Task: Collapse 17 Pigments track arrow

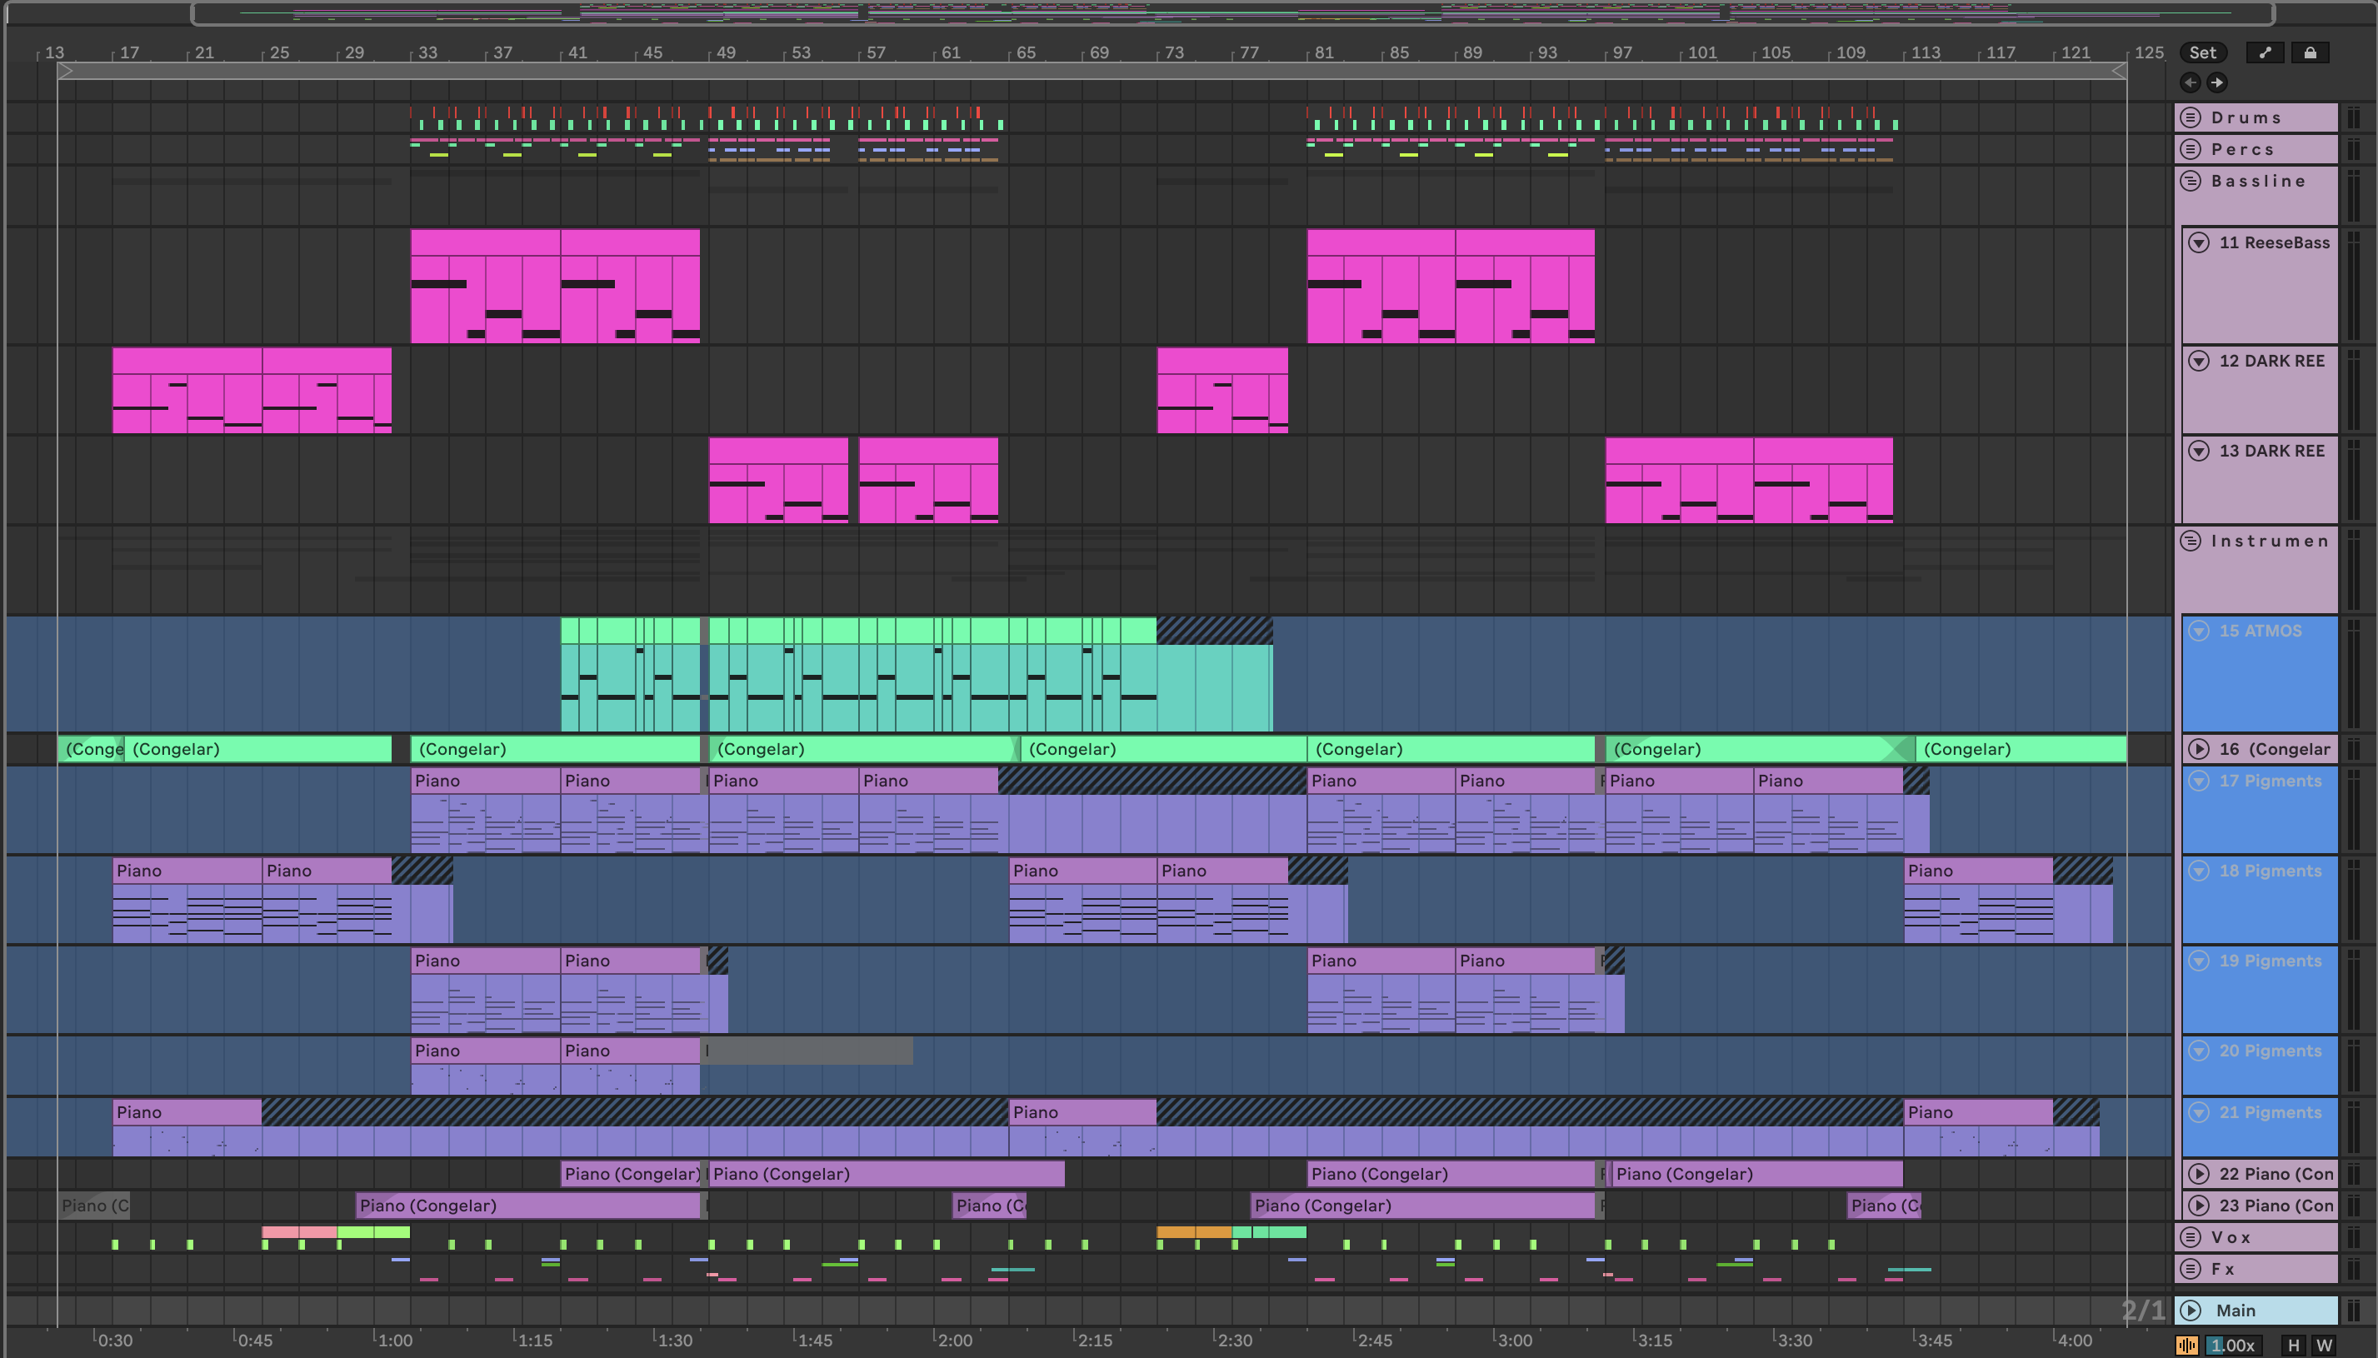Action: 2199,781
